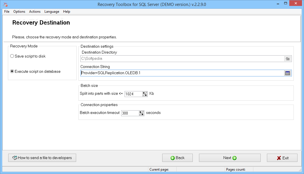The image size is (304, 174).
Task: Open the Options menu
Action: [x=19, y=12]
